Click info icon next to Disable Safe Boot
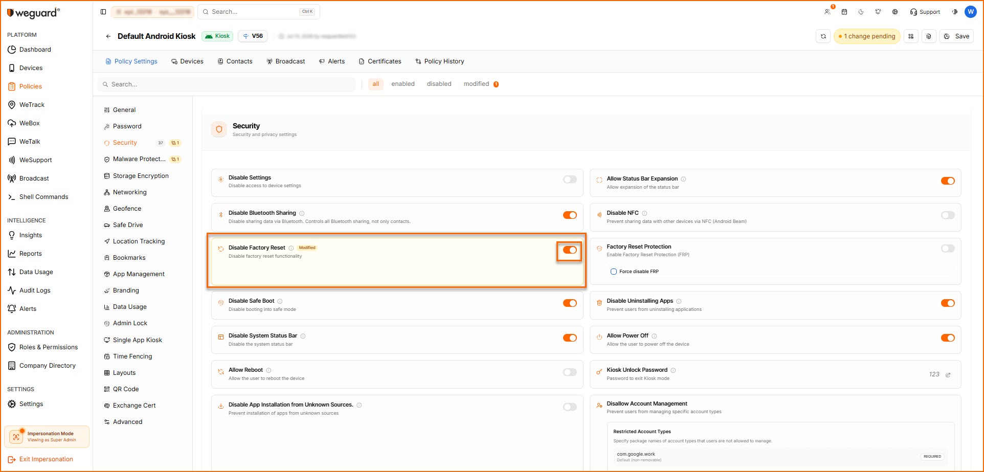 [x=280, y=301]
